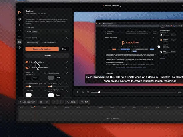Click the info icon beside Word radius (px)
183x137 pixels.
click(67, 84)
